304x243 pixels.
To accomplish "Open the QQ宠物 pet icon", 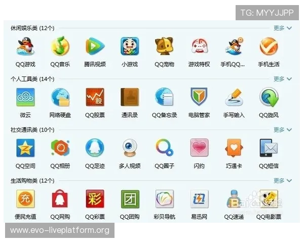I will tap(164, 46).
